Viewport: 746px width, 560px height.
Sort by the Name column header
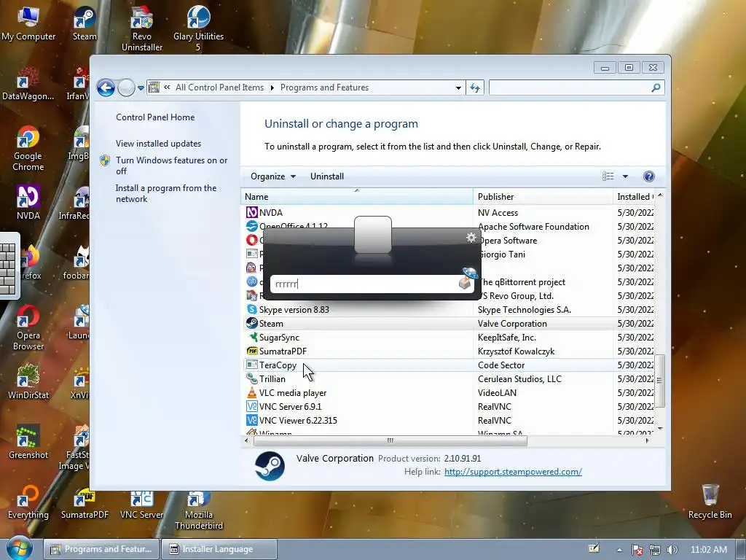pyautogui.click(x=357, y=197)
